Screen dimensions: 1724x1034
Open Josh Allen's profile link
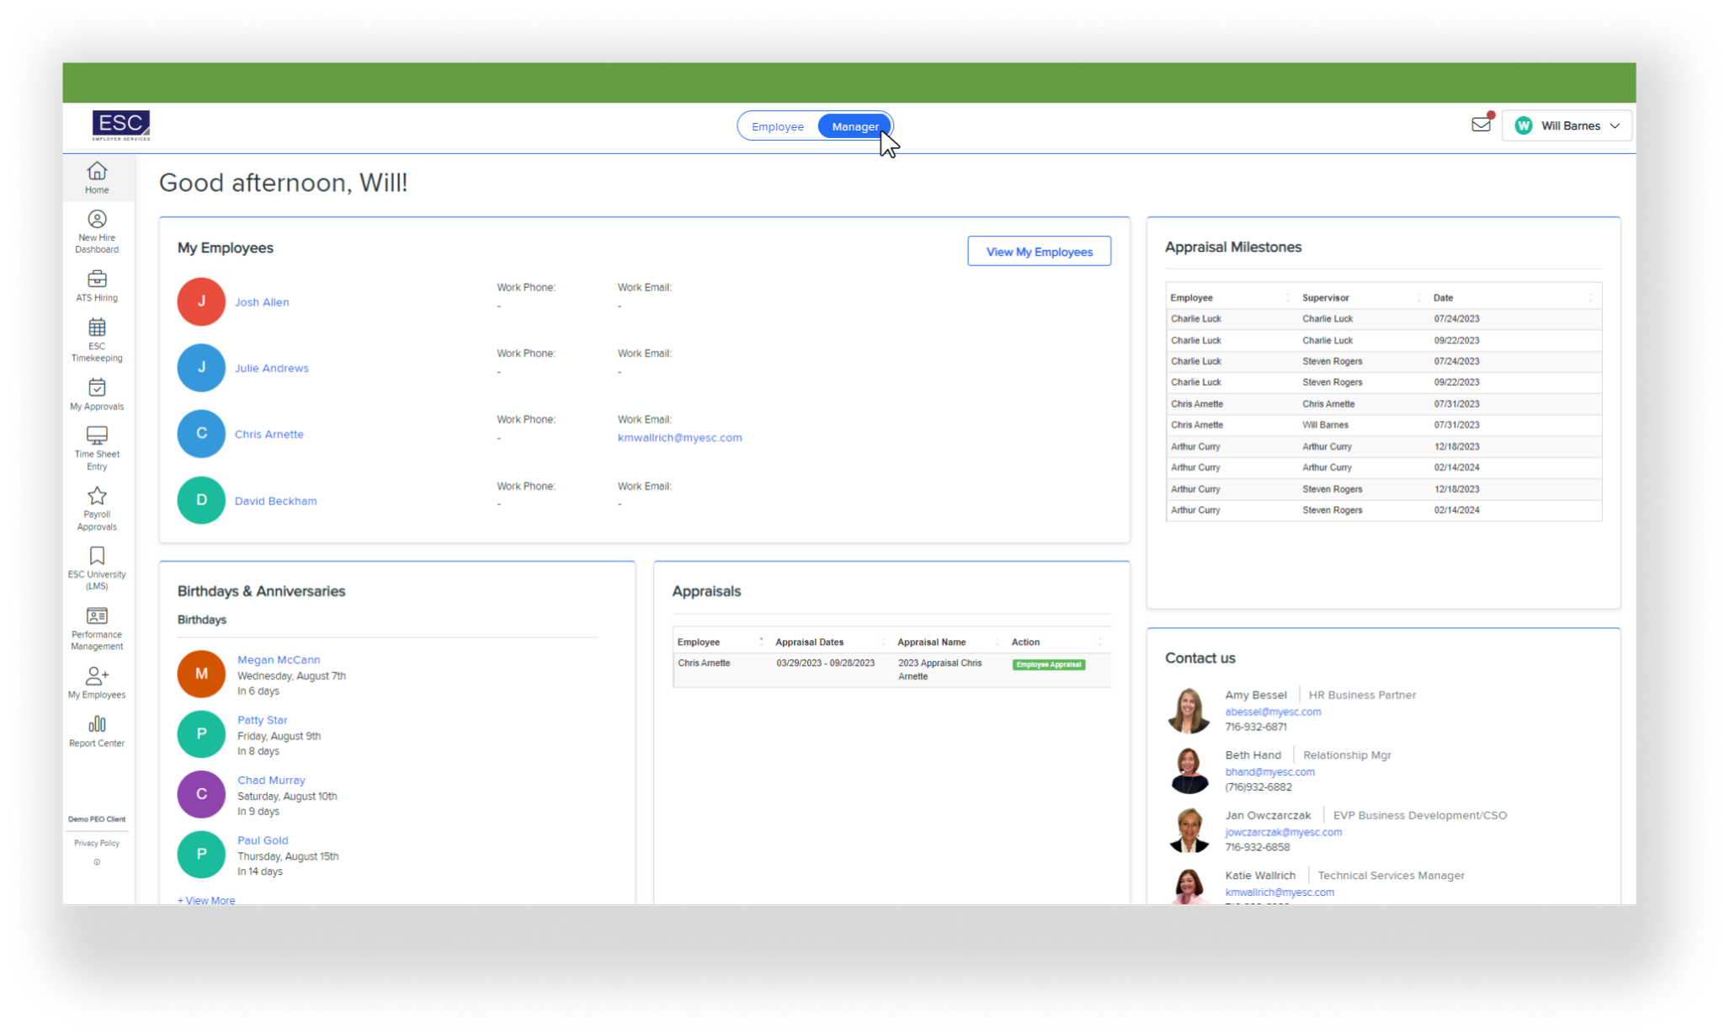262,301
